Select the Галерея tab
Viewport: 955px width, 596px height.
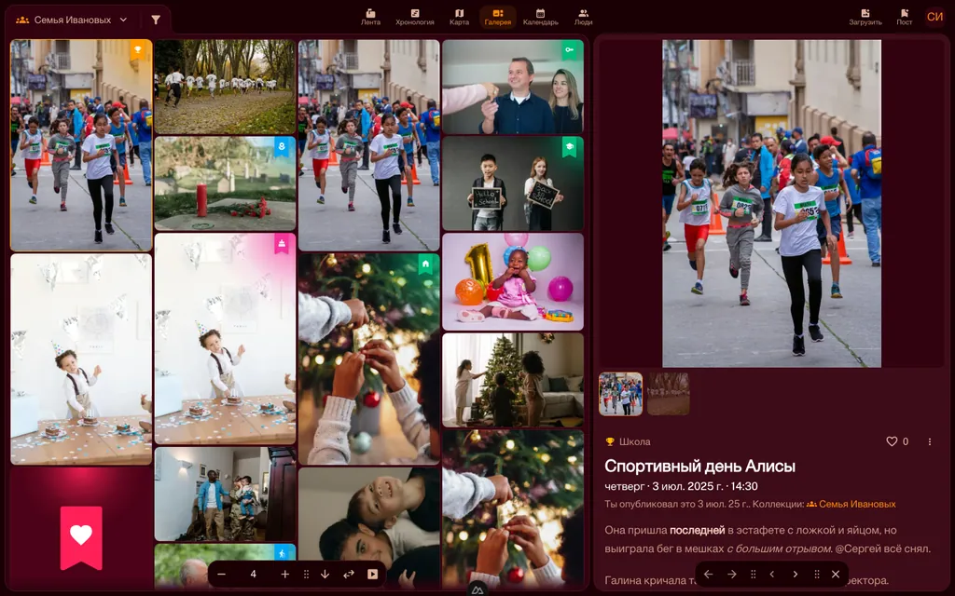click(x=498, y=17)
